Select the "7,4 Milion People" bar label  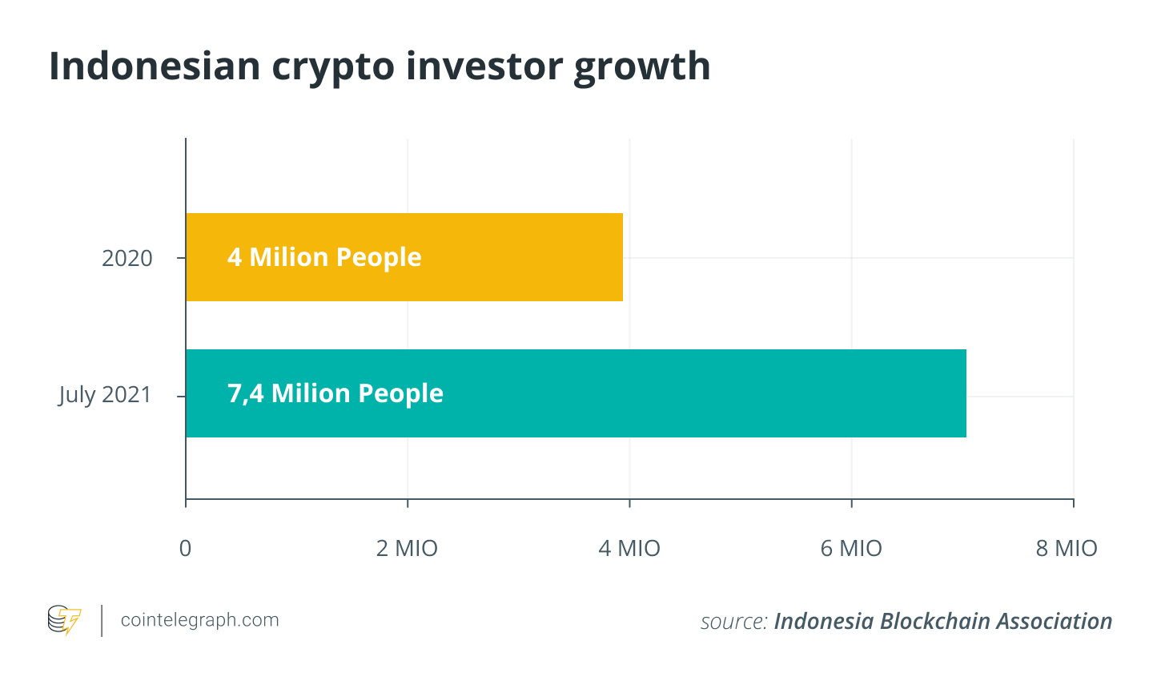[335, 393]
